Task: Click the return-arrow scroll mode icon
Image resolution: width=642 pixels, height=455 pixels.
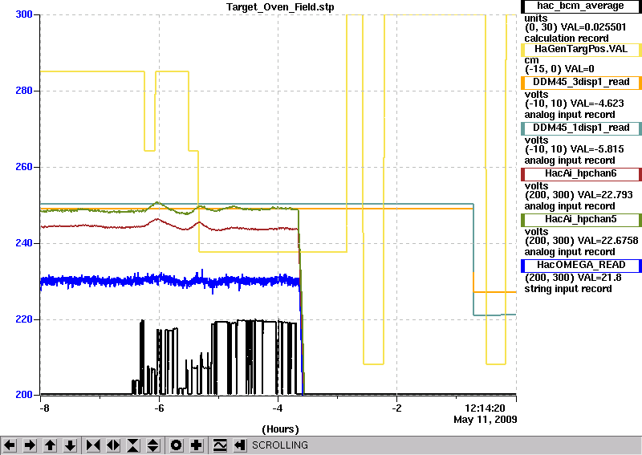Action: (239, 445)
